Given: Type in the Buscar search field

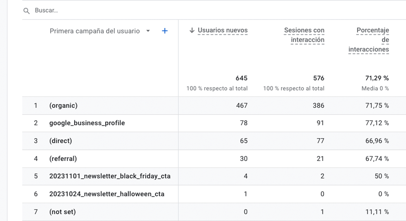Looking at the screenshot, I should coord(148,11).
